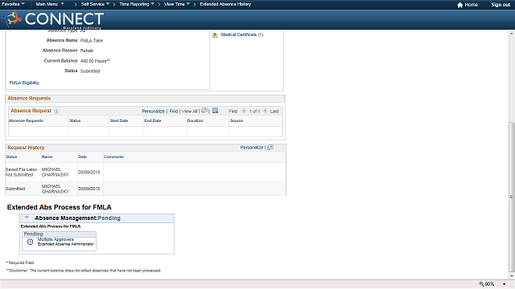Screen dimensions: 515x289
Task: Click the vertical page scrollbar thumb
Action: click(512, 197)
